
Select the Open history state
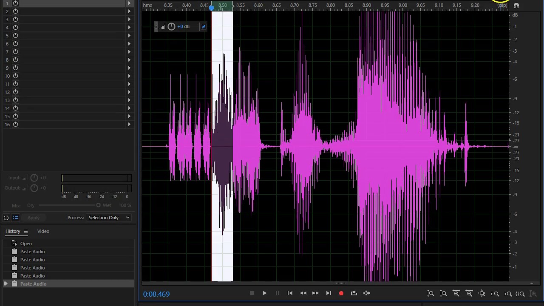[x=68, y=244]
